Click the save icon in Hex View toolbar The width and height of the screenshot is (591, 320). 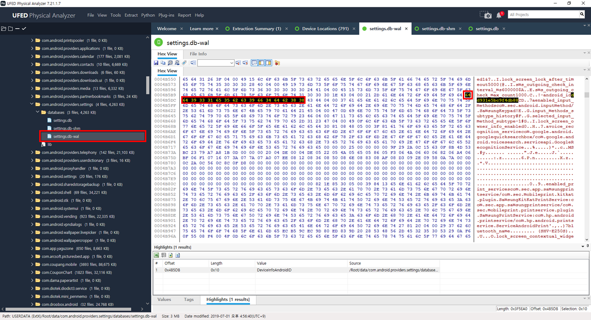(156, 63)
